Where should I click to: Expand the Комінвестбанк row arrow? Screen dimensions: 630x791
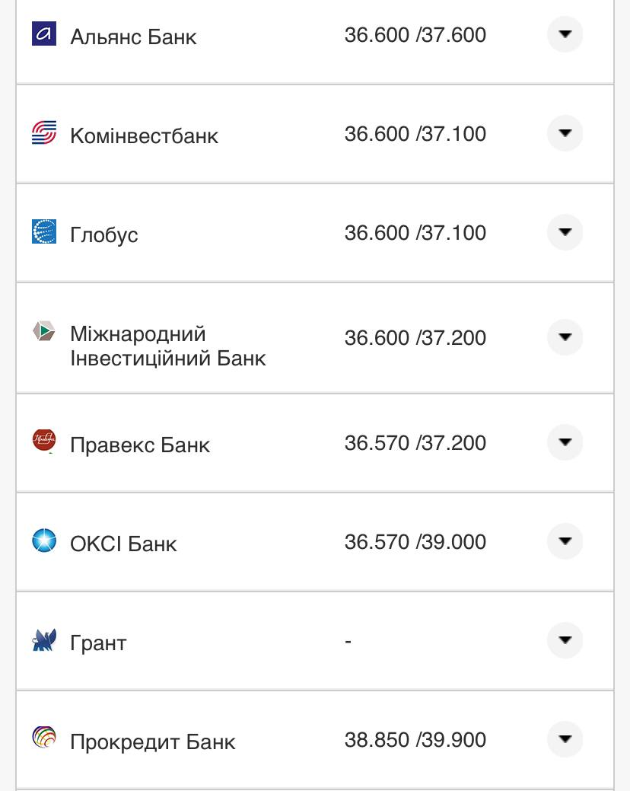coord(565,133)
